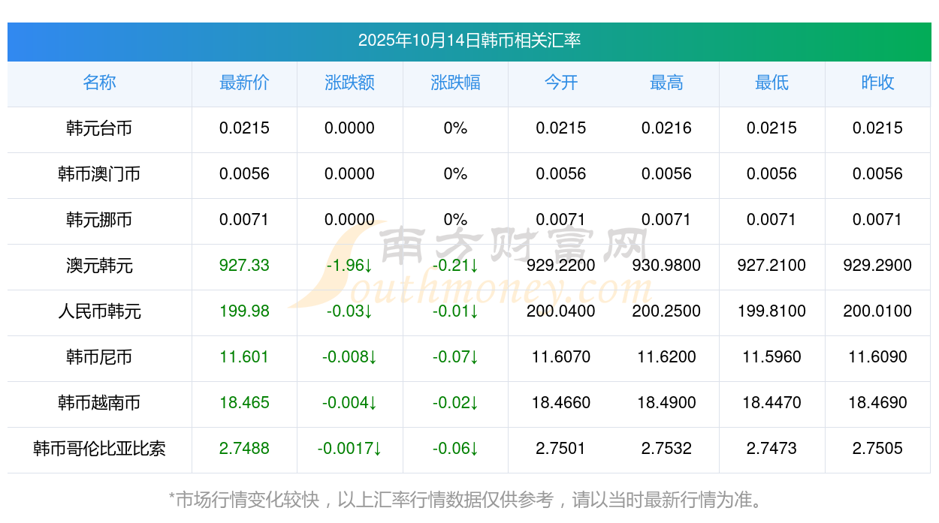Click the 今开 column header
The width and height of the screenshot is (939, 523).
tap(561, 83)
